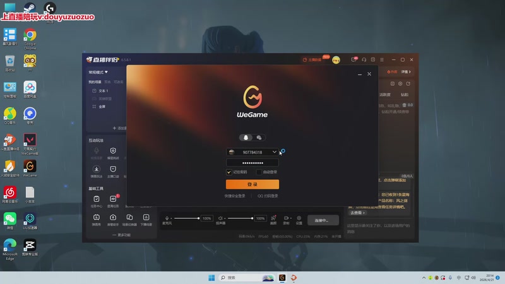Viewport: 505px width, 284px height.
Task: Click the WeGame taskbar icon
Action: point(282,278)
